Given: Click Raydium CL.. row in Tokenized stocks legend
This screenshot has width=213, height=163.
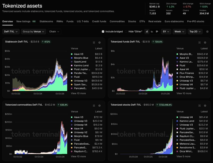Looking at the screenshot, I should click(192, 136).
